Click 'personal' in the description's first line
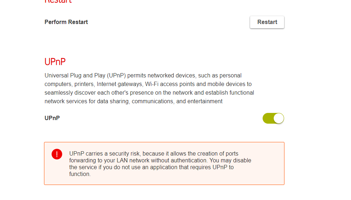Viewport: 351px width, 200px height. click(230, 76)
